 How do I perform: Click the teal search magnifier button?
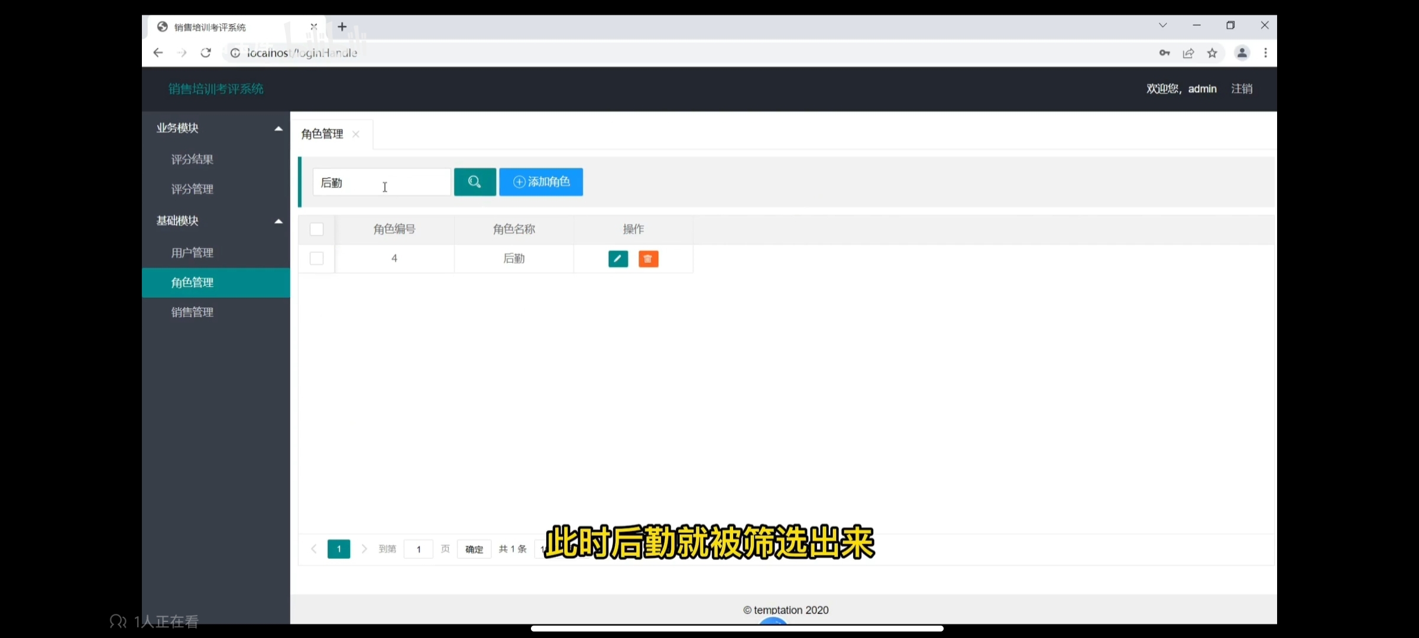pos(474,182)
